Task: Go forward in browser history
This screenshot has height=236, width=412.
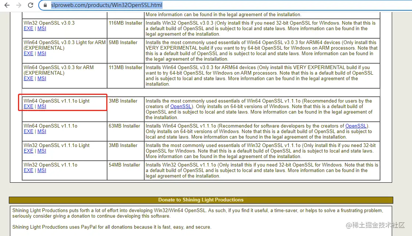Action: pyautogui.click(x=19, y=5)
